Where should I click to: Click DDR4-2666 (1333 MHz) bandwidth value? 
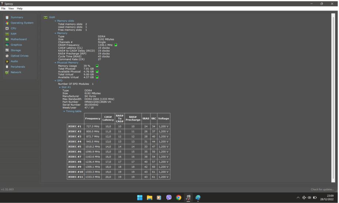click(99, 99)
